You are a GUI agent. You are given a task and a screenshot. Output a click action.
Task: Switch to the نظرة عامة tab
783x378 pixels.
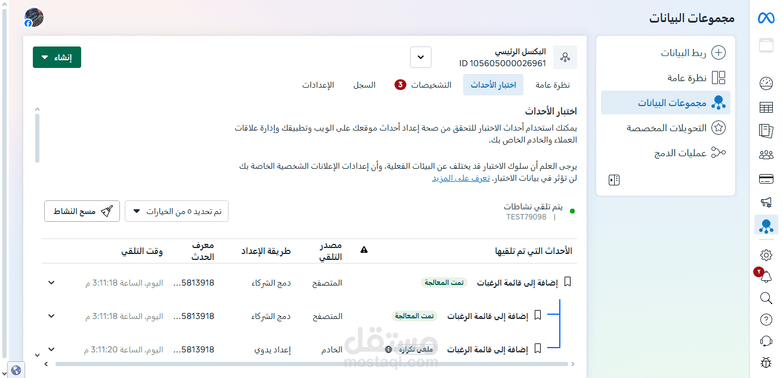553,85
